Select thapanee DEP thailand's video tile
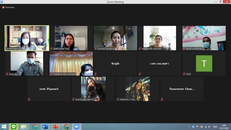 click(x=71, y=63)
